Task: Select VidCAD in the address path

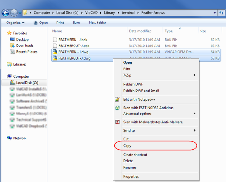Action: pyautogui.click(x=91, y=13)
